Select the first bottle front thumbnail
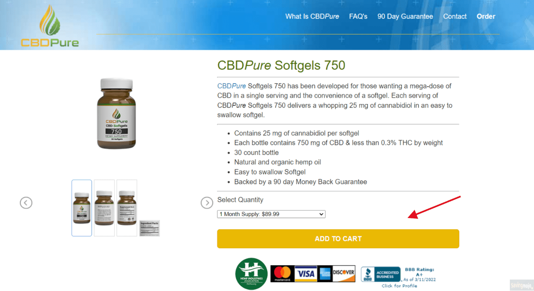Screen dimensions: 534x291 (x=82, y=208)
